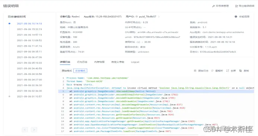The width and height of the screenshot is (258, 136).
Task: Click line 12 getDrawableForDensity stack frame
Action: [122, 115]
